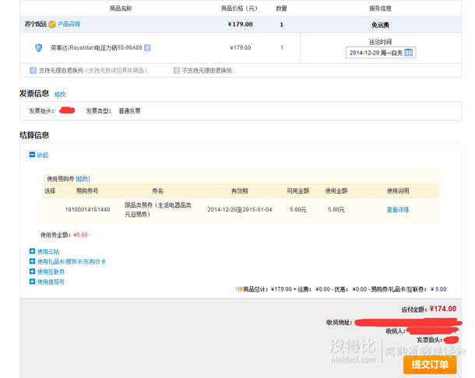
Task: Click the 不支持无理由退换货 legend icon
Action: coord(178,71)
